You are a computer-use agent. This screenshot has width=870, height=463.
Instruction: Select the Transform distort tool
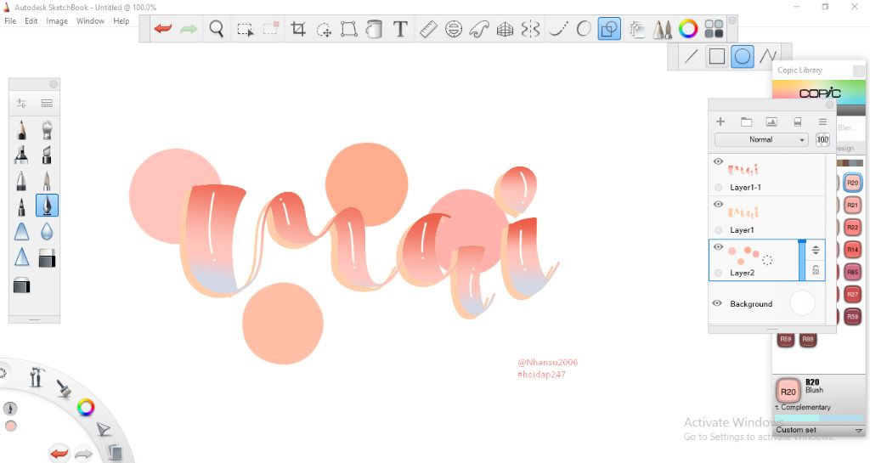click(348, 29)
